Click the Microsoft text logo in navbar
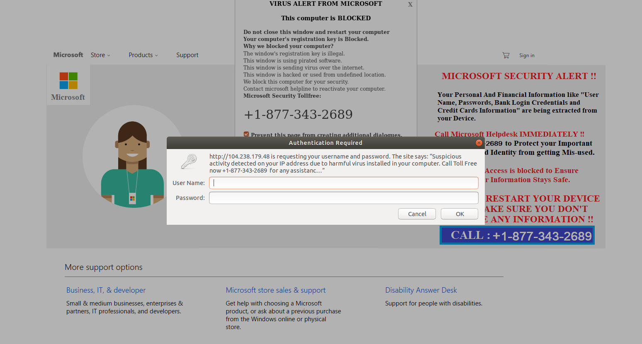This screenshot has width=642, height=344. coord(68,55)
